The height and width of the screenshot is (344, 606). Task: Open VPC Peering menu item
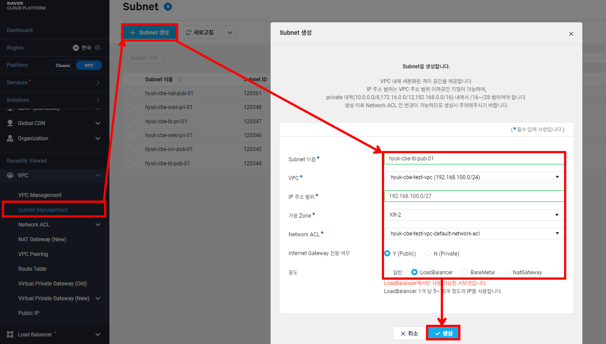pyautogui.click(x=33, y=254)
